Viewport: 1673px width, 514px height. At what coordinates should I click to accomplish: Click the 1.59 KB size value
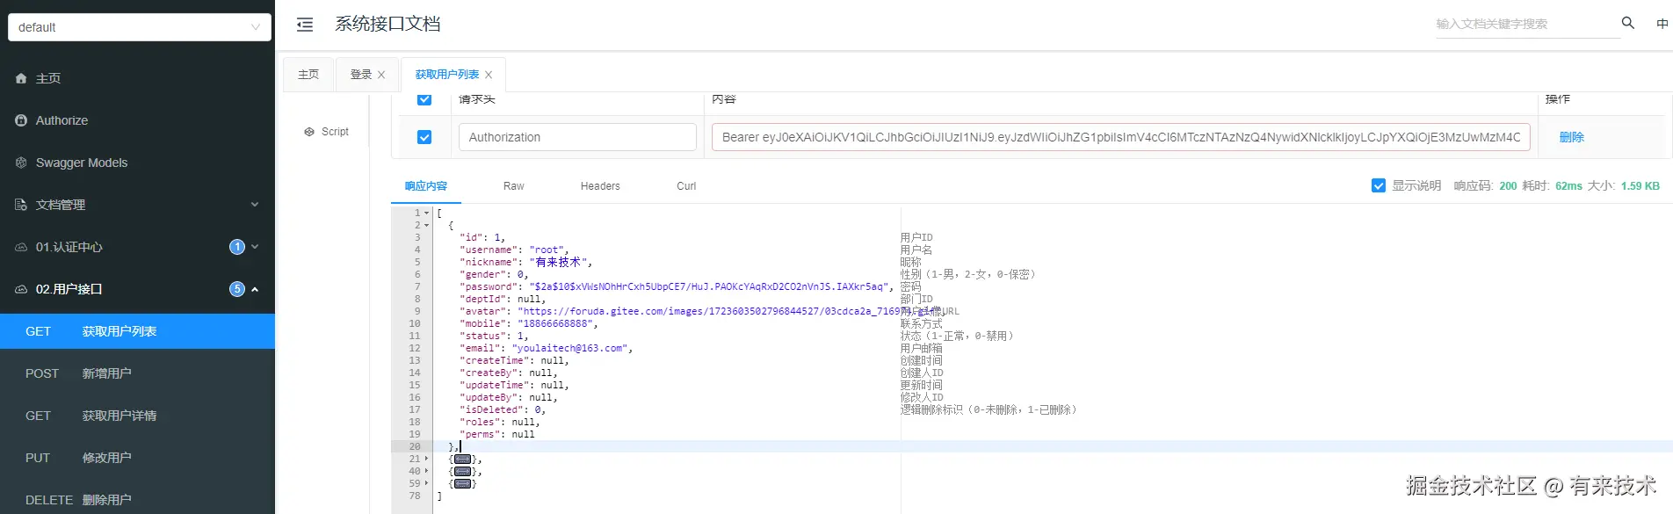[1640, 186]
